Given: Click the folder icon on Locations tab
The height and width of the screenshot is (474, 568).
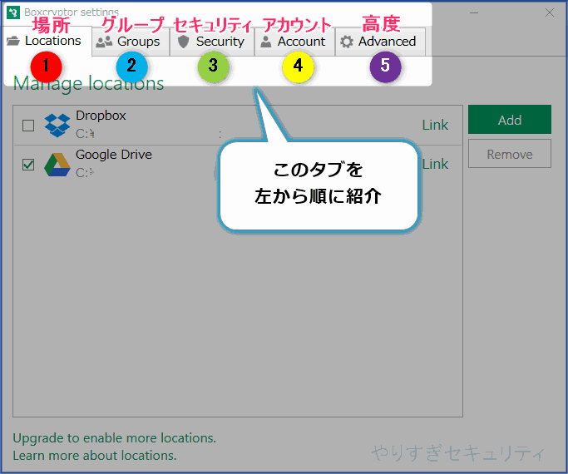Looking at the screenshot, I should coord(13,41).
